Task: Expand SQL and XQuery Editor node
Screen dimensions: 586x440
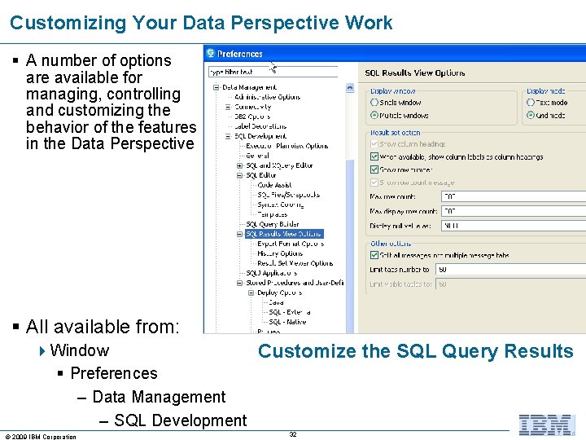Action: [x=239, y=165]
